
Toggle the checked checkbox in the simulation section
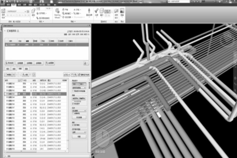tap(73, 125)
